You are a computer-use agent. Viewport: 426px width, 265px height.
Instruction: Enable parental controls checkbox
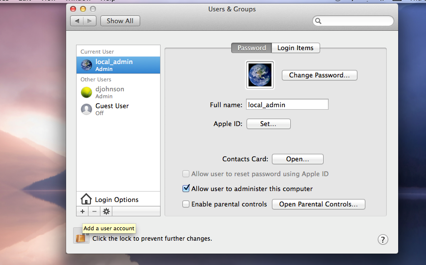tap(186, 204)
